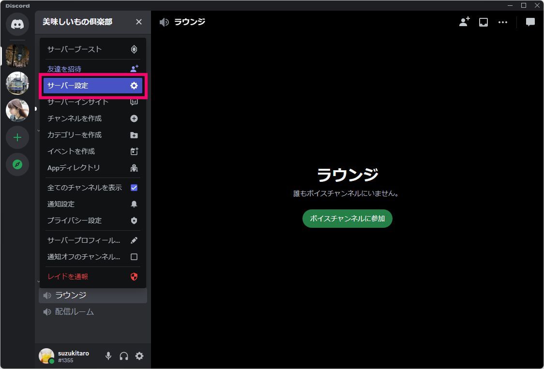Click the shield icon for privacy settings
544x369 pixels.
coord(134,221)
